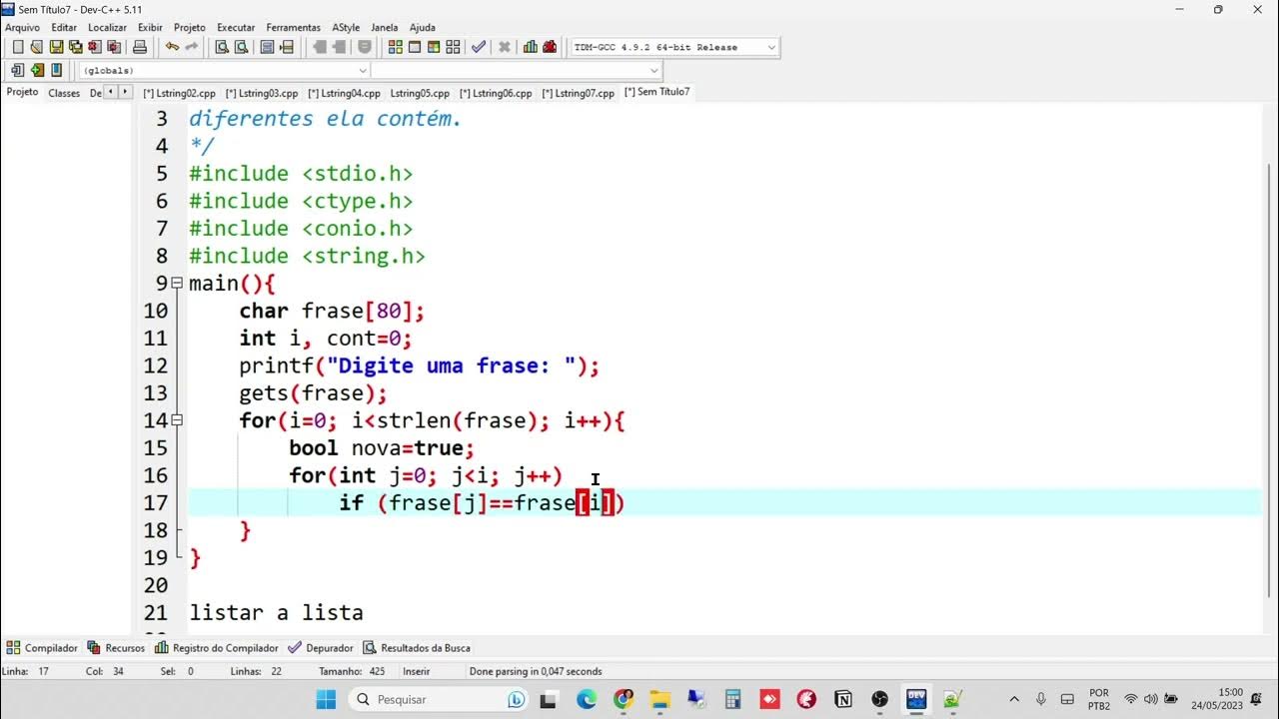Open the Arquivo menu
Image resolution: width=1279 pixels, height=719 pixels.
(22, 27)
